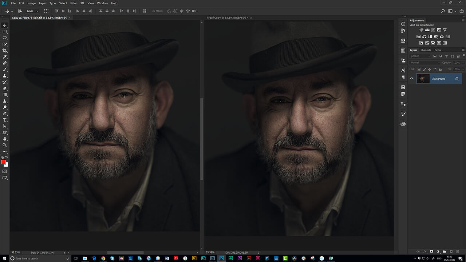Open the blend mode Normal dropdown
This screenshot has height=262, width=466.
pos(424,63)
